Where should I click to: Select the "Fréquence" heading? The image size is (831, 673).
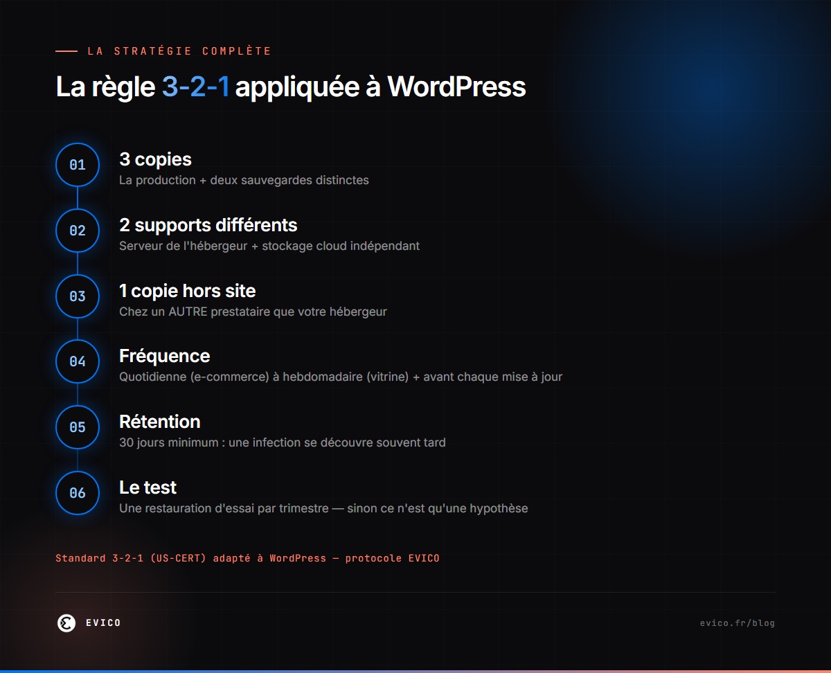pos(164,356)
